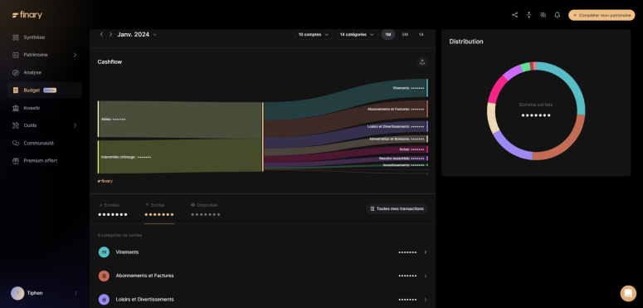643x308 pixels.
Task: Open Outils section
Action: [x=30, y=125]
